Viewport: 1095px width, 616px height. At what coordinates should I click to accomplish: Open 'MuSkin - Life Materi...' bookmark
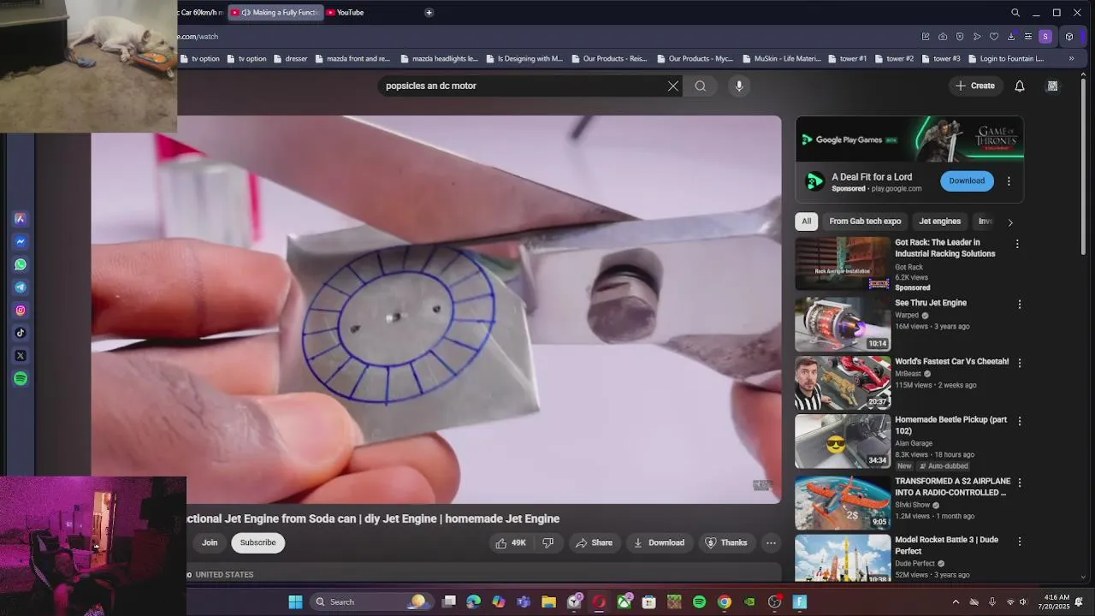(781, 59)
